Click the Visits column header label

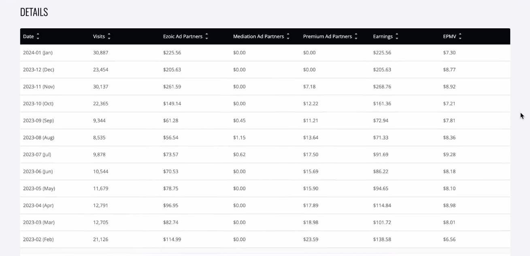click(x=99, y=36)
